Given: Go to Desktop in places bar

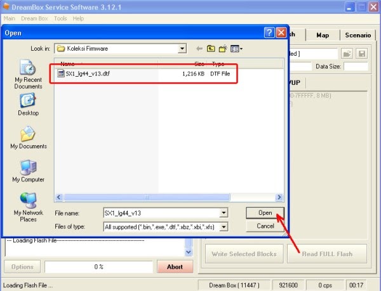Looking at the screenshot, I should [x=28, y=105].
